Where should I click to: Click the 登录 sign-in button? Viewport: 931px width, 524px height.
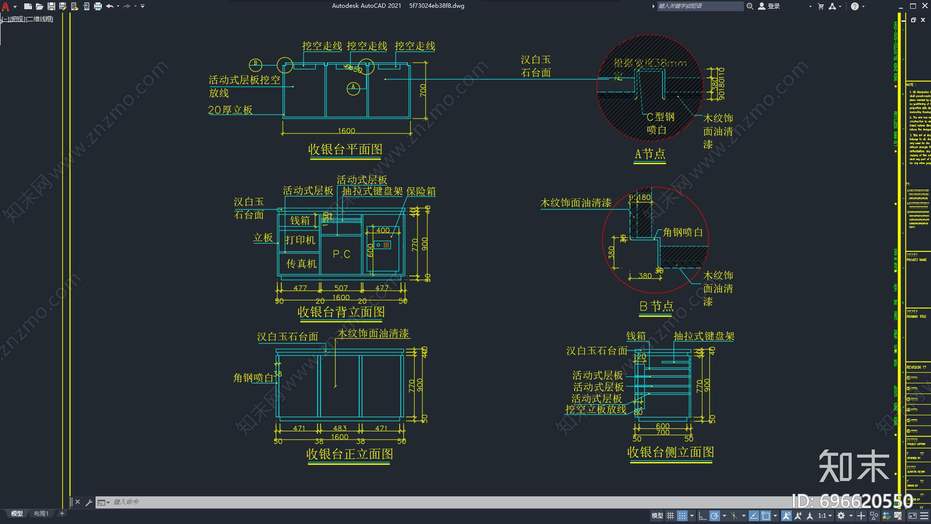tap(769, 6)
